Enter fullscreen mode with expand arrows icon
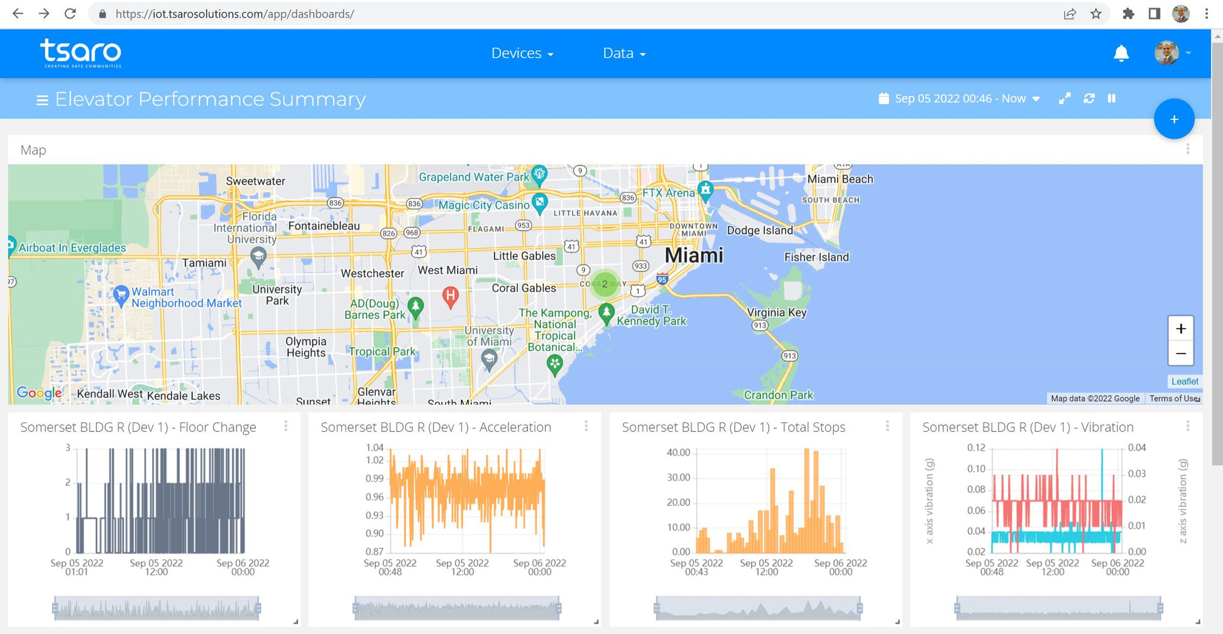This screenshot has width=1223, height=634. pos(1065,99)
